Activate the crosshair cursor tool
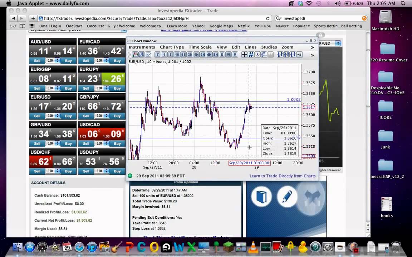Image resolution: width=412 pixels, height=257 pixels. point(244,55)
